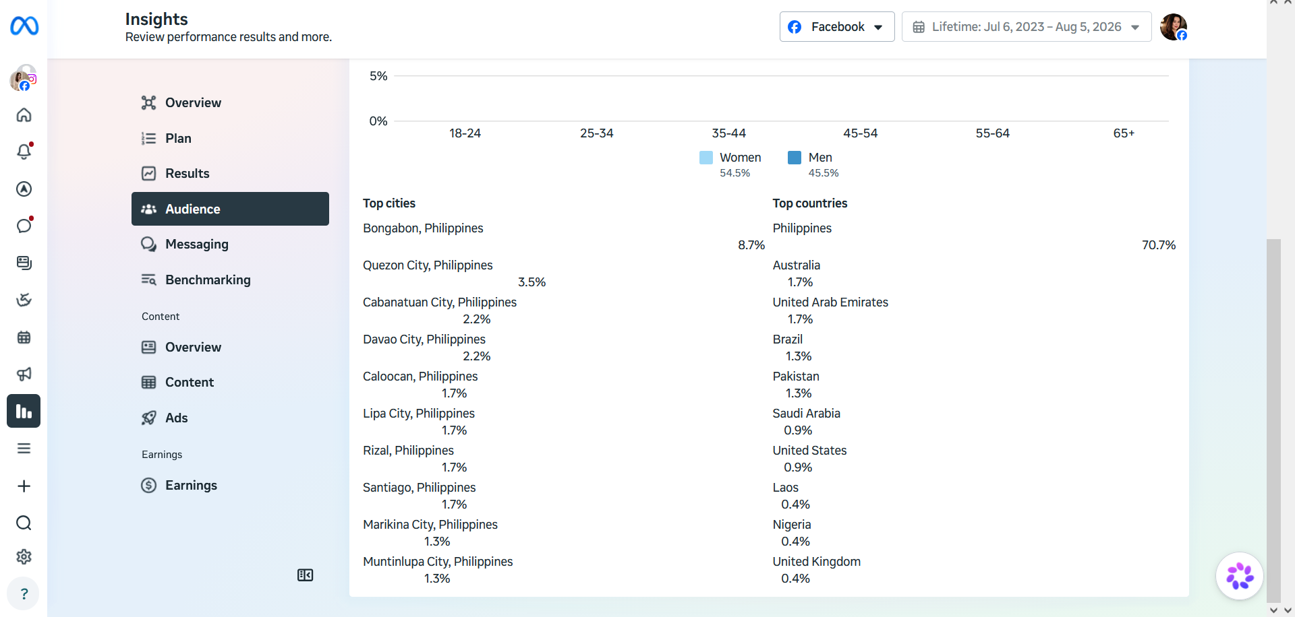
Task: Open the Content posts icon in rail
Action: click(x=24, y=263)
